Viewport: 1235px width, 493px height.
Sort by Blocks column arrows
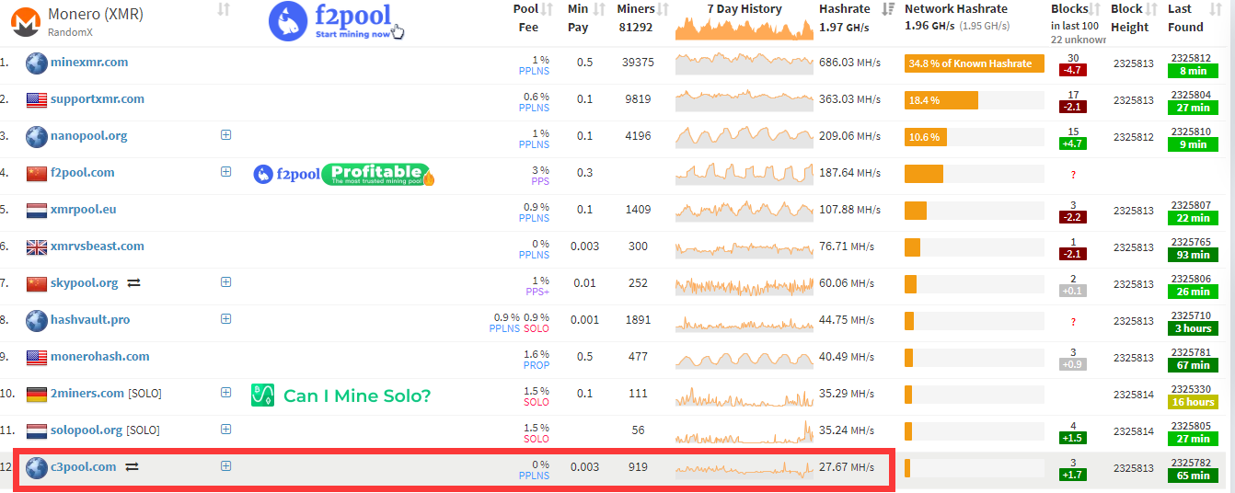point(1096,10)
